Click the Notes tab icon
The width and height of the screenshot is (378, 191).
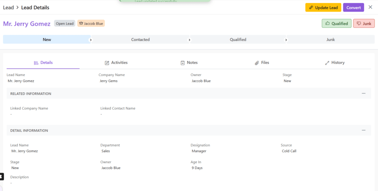click(x=182, y=63)
